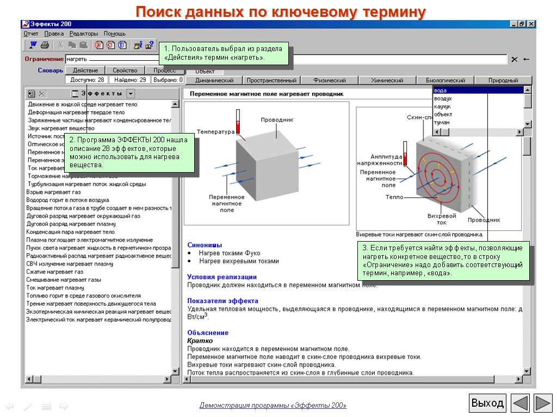Select the Физический category tab
557x417 pixels.
330,80
